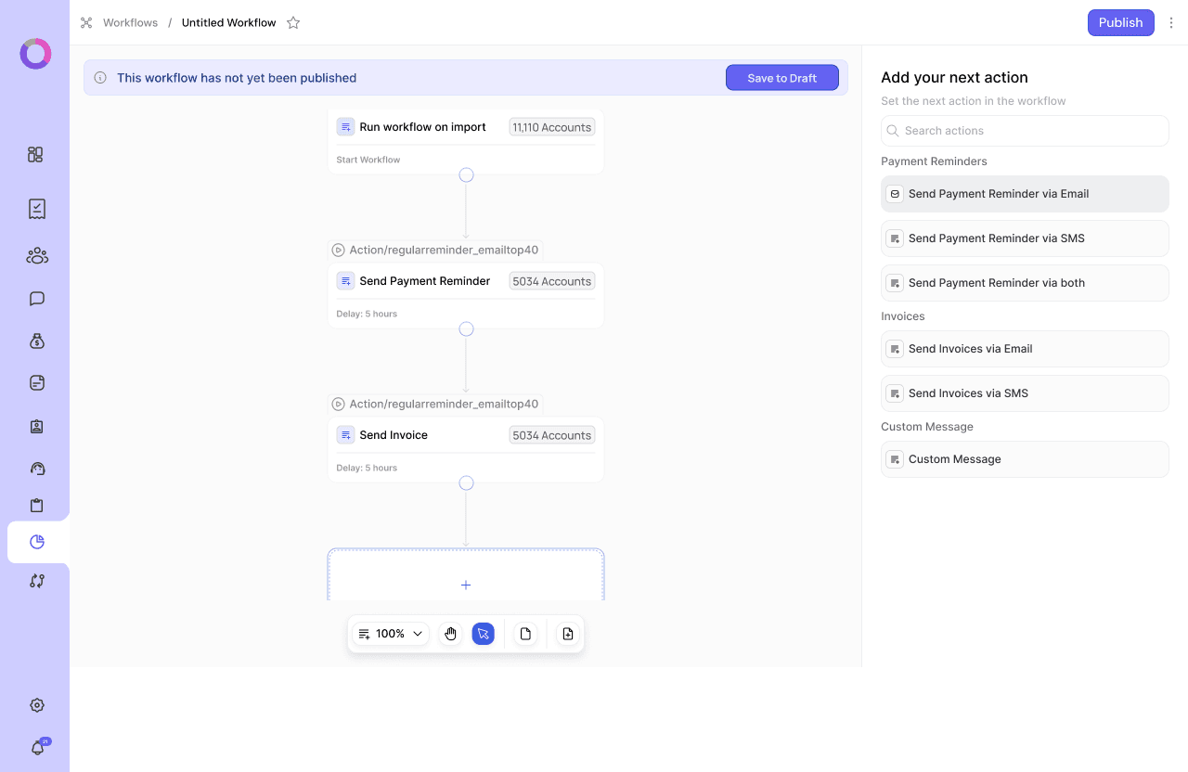1188x772 pixels.
Task: Click the plus icon to add step
Action: tap(466, 585)
